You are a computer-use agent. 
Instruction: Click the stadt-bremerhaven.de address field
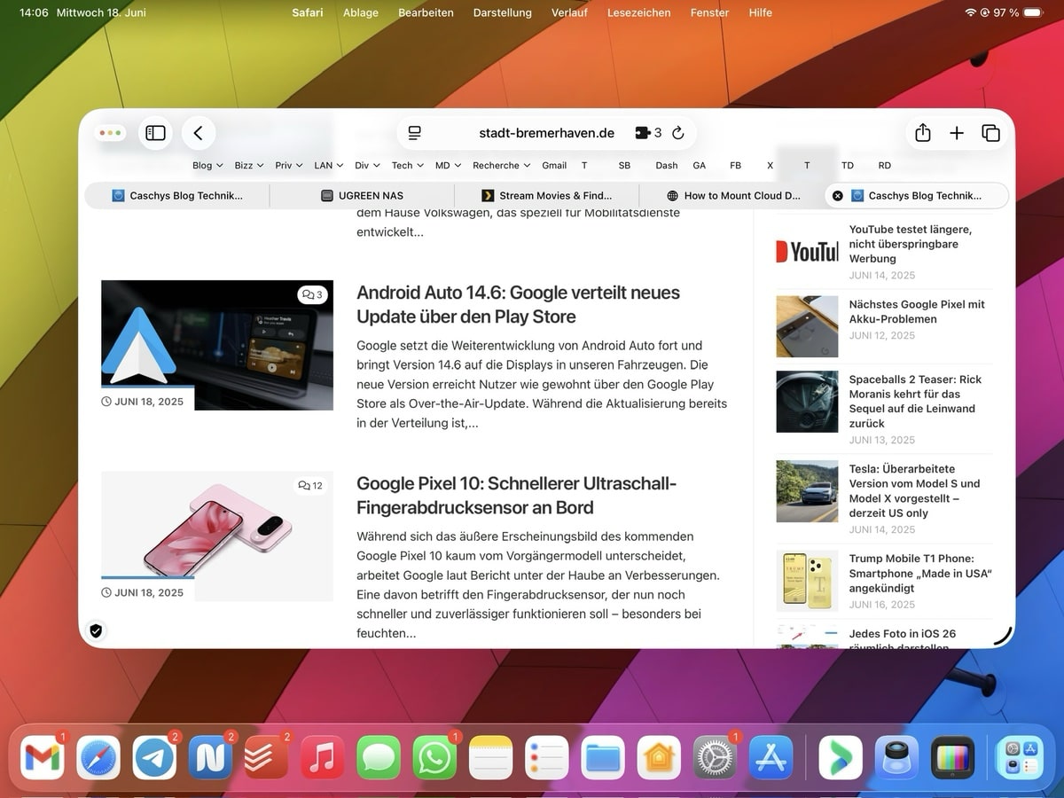(x=546, y=133)
